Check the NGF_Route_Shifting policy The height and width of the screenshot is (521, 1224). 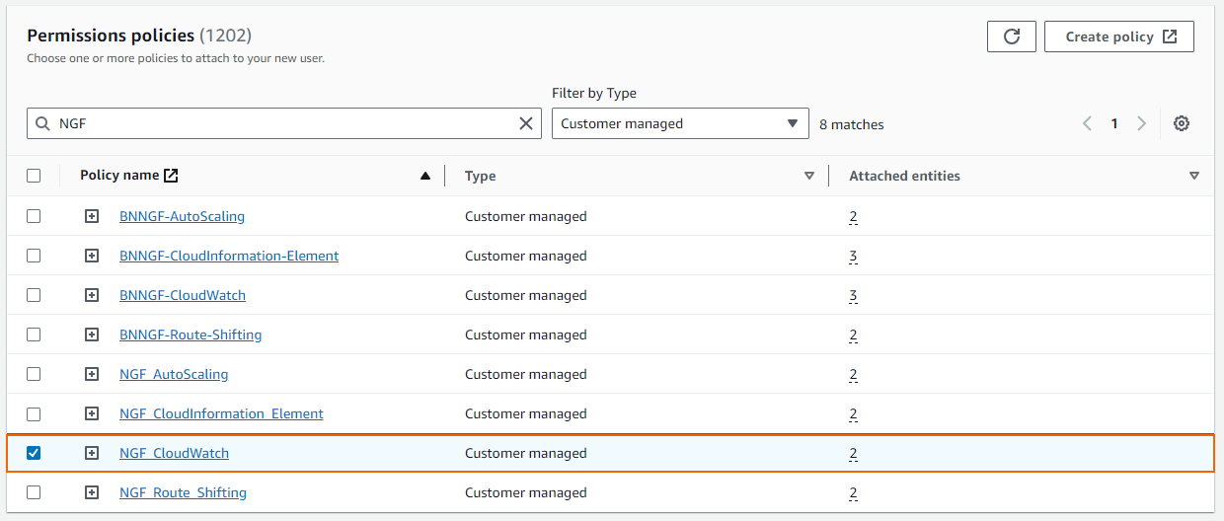34,492
